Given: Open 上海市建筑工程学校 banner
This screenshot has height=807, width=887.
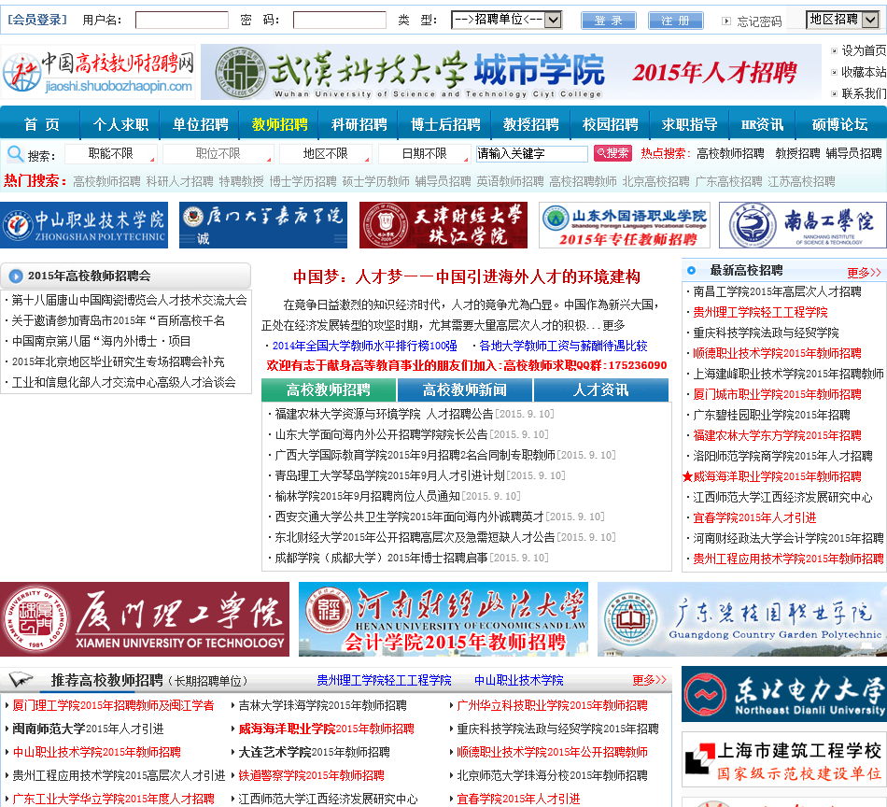Looking at the screenshot, I should [x=784, y=759].
